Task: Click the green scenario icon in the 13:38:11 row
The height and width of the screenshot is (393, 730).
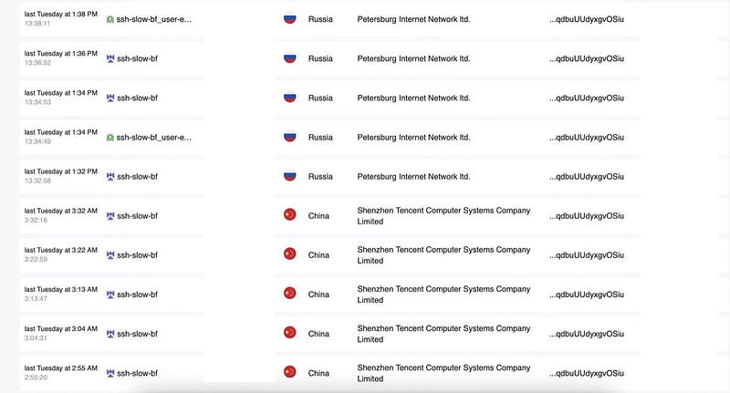Action: 109,19
